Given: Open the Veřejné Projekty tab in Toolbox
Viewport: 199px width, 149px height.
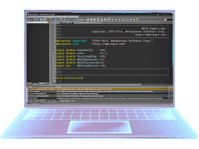Looking at the screenshot, I should [x=65, y=101].
